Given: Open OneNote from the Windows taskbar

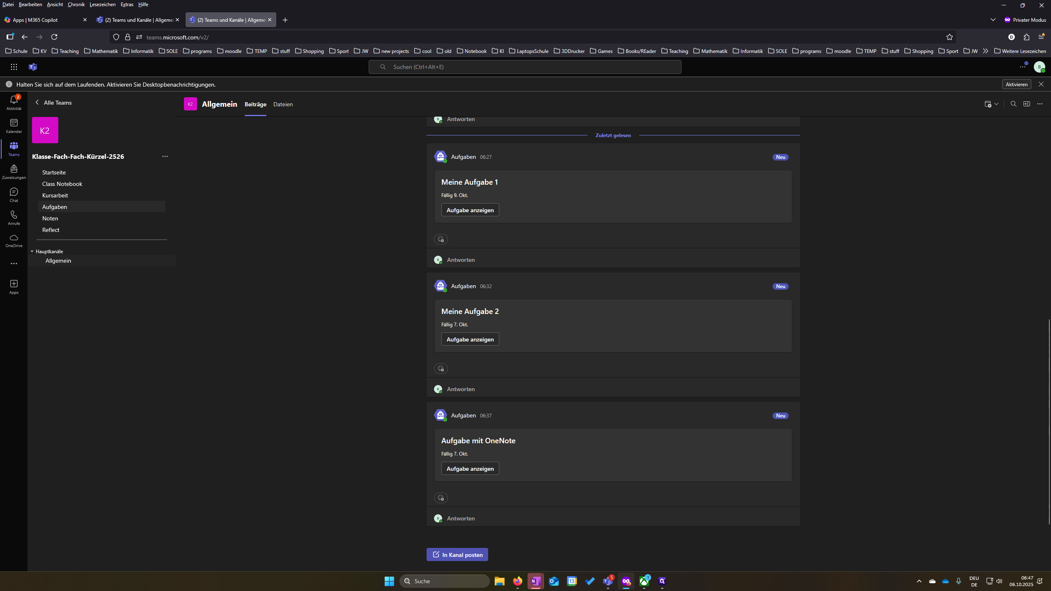Looking at the screenshot, I should (x=535, y=581).
